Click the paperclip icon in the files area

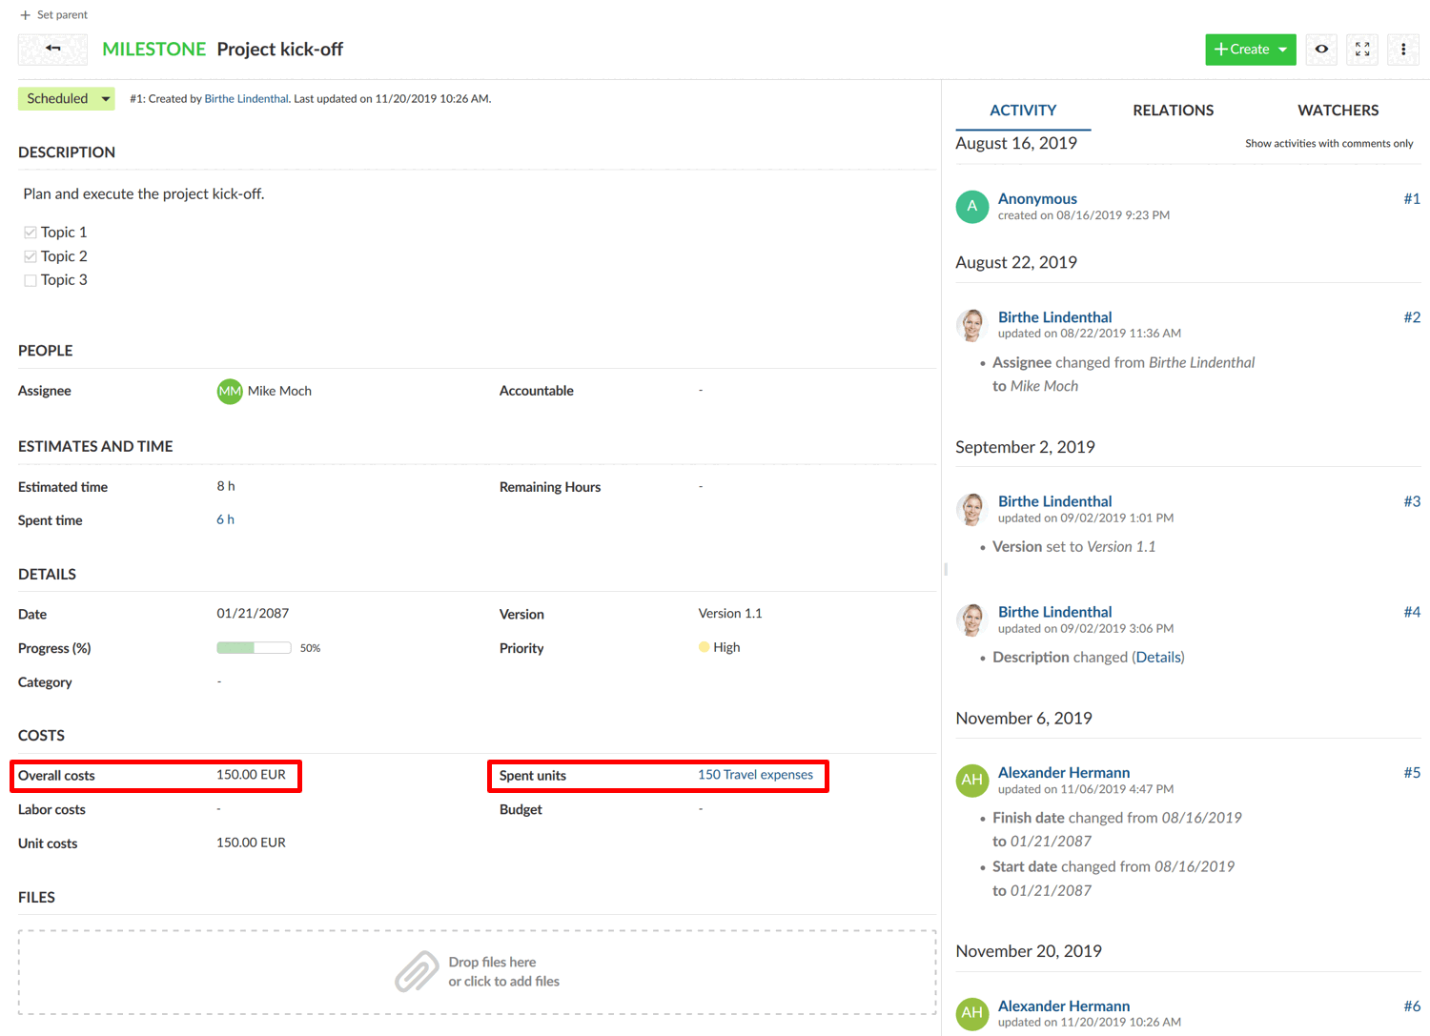click(x=417, y=971)
